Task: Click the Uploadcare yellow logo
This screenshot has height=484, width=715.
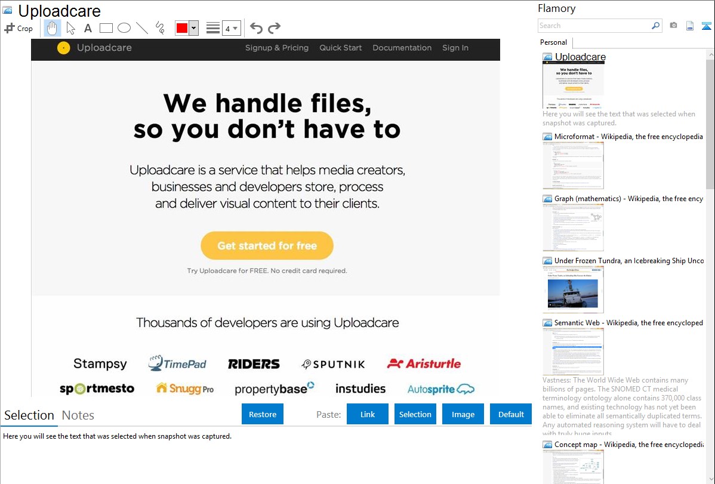Action: tap(64, 48)
